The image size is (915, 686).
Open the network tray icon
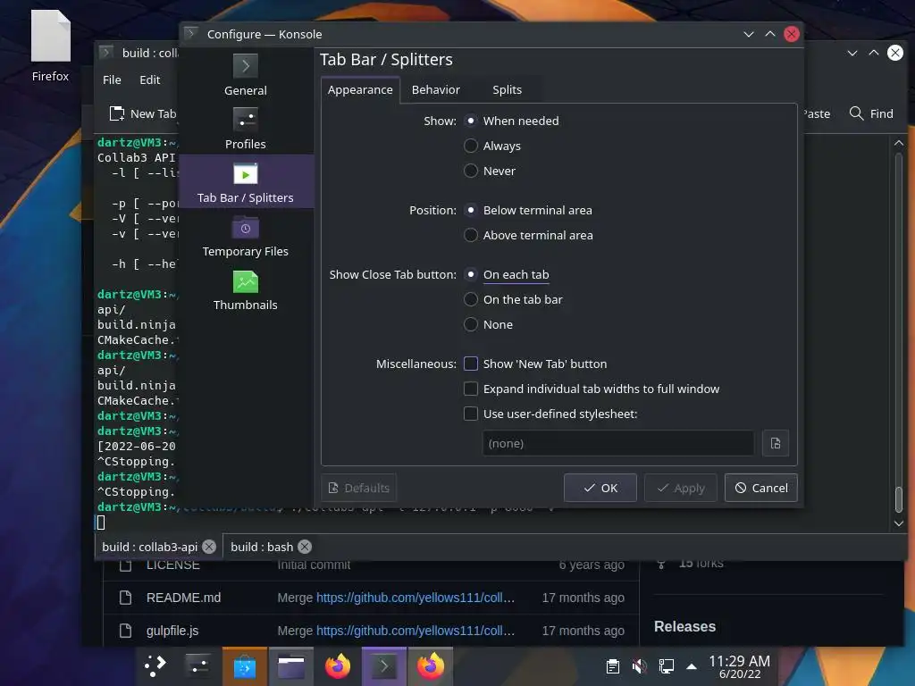click(x=666, y=666)
